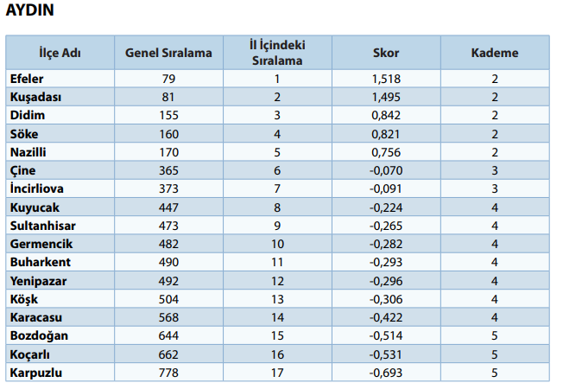Click the Kuyucak district name
The image size is (563, 389).
point(35,207)
